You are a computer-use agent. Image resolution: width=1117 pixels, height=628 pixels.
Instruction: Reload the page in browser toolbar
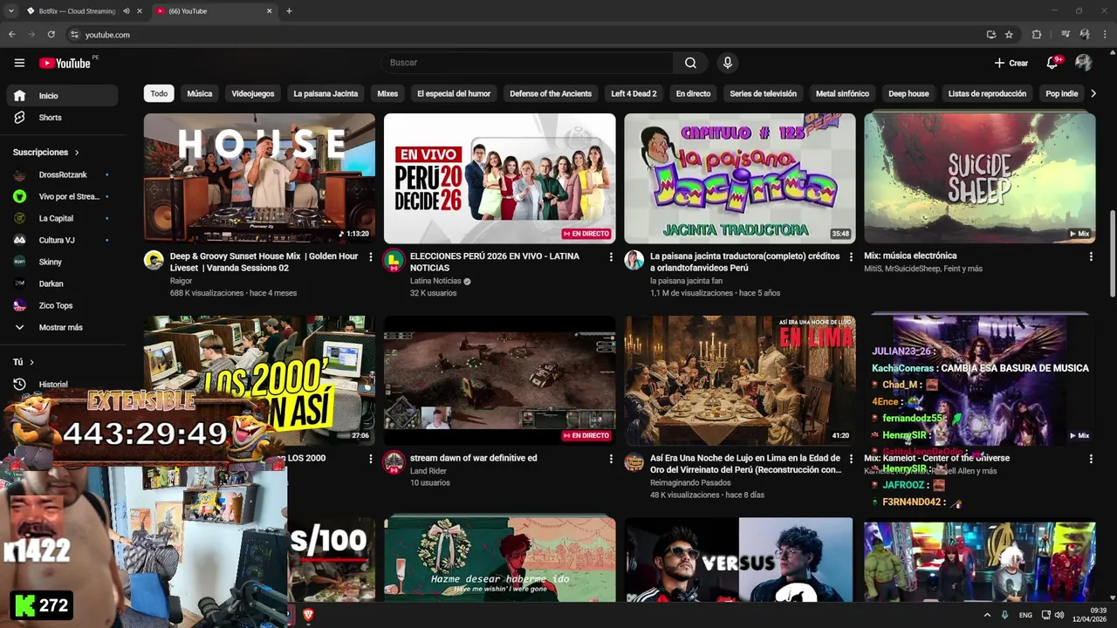pos(51,35)
